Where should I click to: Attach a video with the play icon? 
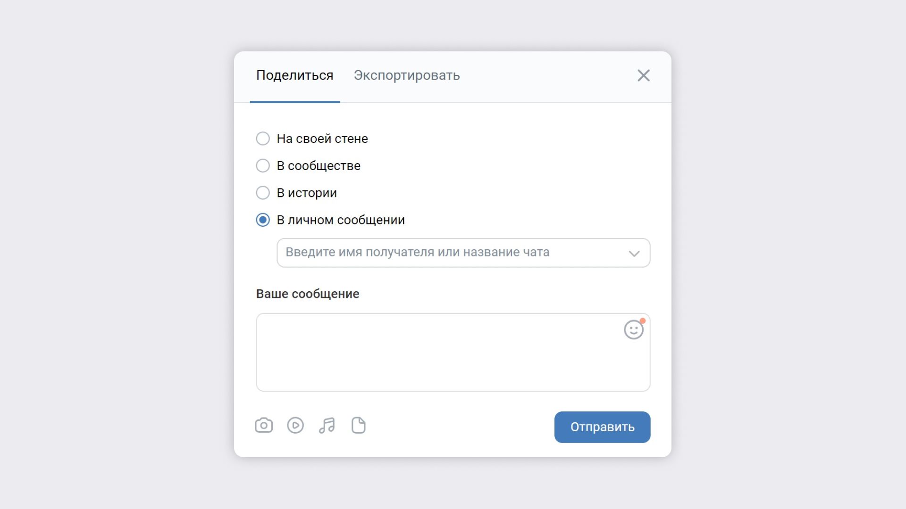(295, 425)
